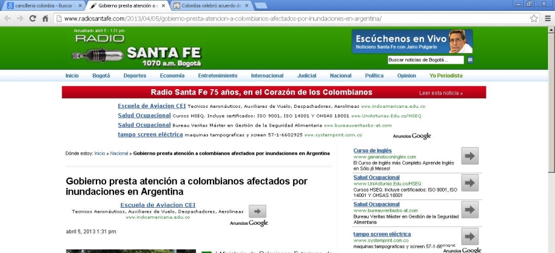Viewport: 555px width, 253px height.
Task: Click the browser address bar URL
Action: (x=223, y=19)
